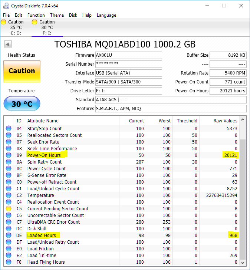Click the Caution status circle for F: I: disk

pyautogui.click(x=34, y=22)
